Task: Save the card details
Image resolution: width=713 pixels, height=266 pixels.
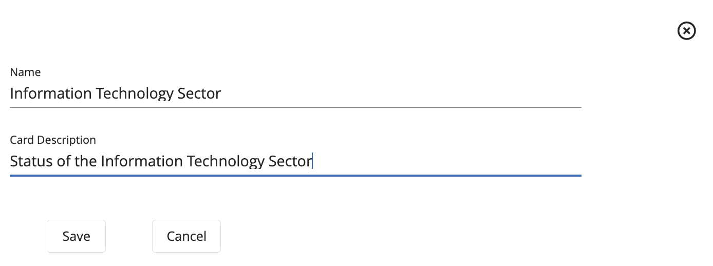Action: pos(76,236)
